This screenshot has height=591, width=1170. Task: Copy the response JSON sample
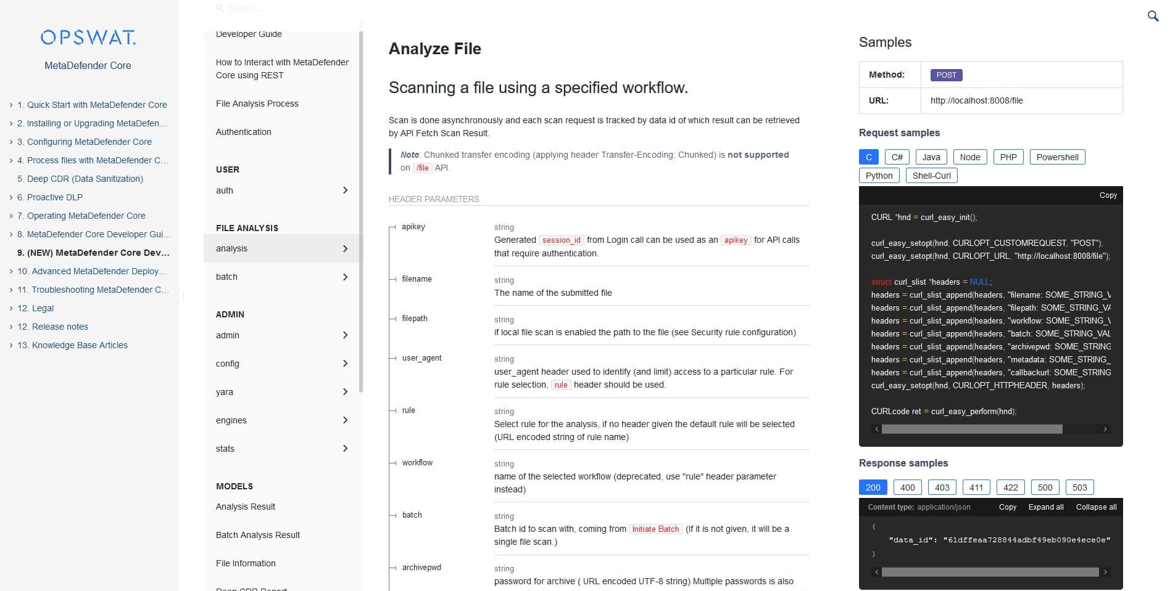pos(1008,507)
